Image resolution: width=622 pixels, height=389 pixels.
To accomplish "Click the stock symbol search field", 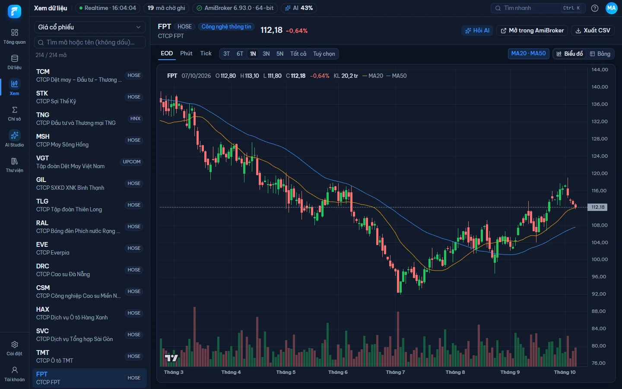I will point(89,42).
